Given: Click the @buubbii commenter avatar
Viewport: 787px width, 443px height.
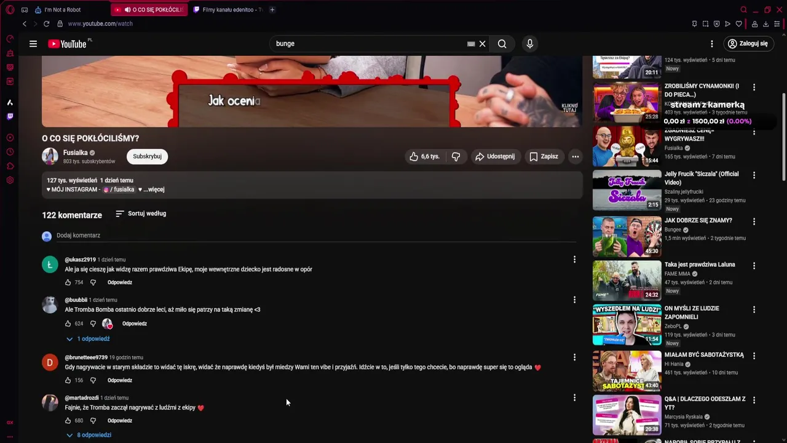Looking at the screenshot, I should click(50, 305).
